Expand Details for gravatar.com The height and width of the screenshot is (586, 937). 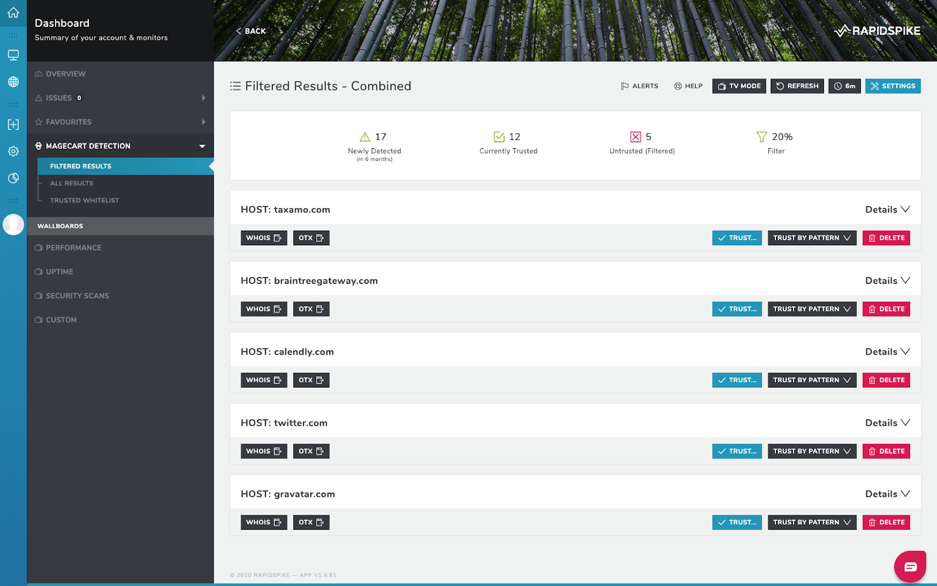[887, 494]
